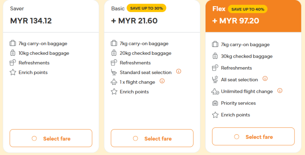Select the Flex fare radio button

point(237,137)
